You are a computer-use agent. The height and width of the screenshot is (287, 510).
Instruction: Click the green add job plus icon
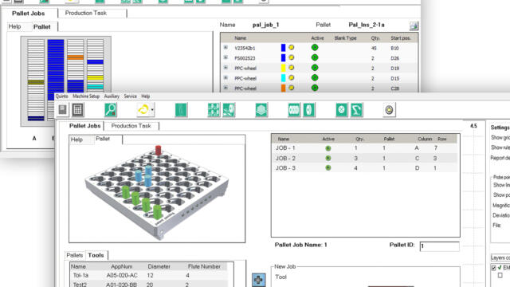click(x=258, y=280)
